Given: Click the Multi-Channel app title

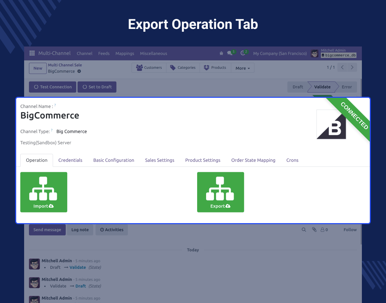Looking at the screenshot, I should pos(54,53).
